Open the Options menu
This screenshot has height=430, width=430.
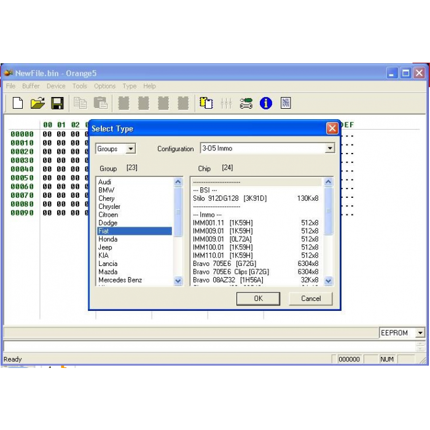tap(105, 86)
